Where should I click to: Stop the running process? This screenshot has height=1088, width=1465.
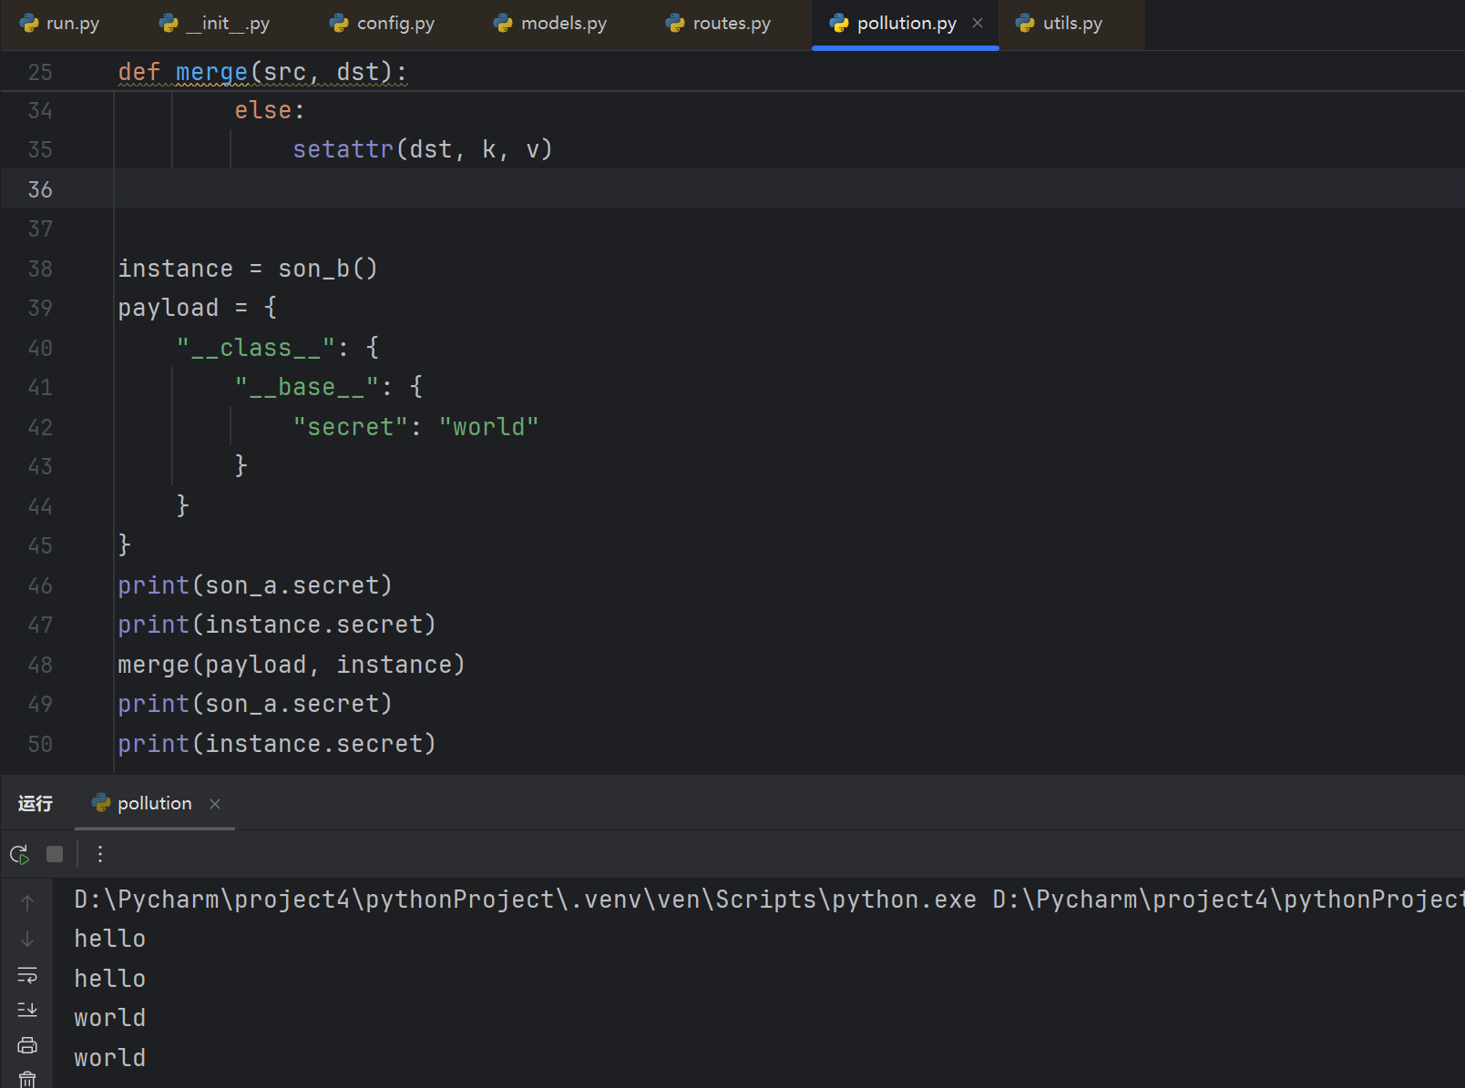[x=55, y=854]
